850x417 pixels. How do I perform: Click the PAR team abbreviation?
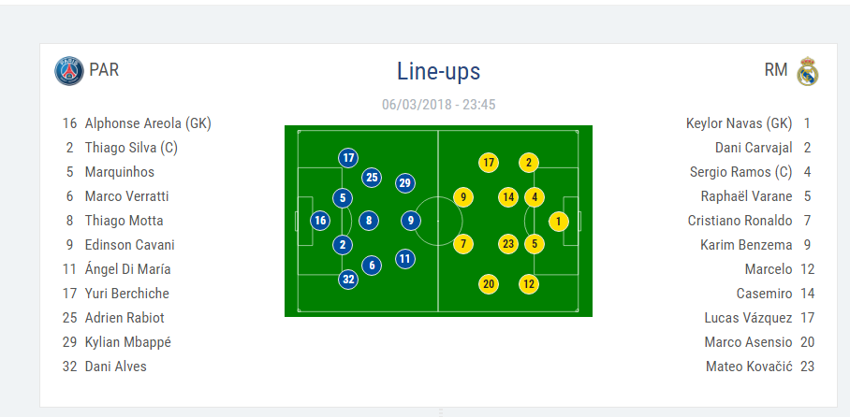coord(104,70)
